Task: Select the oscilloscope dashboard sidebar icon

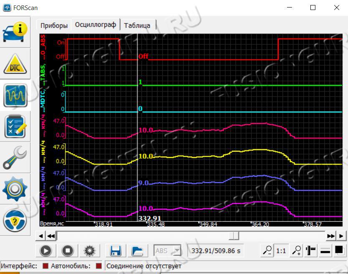Action: click(x=15, y=95)
